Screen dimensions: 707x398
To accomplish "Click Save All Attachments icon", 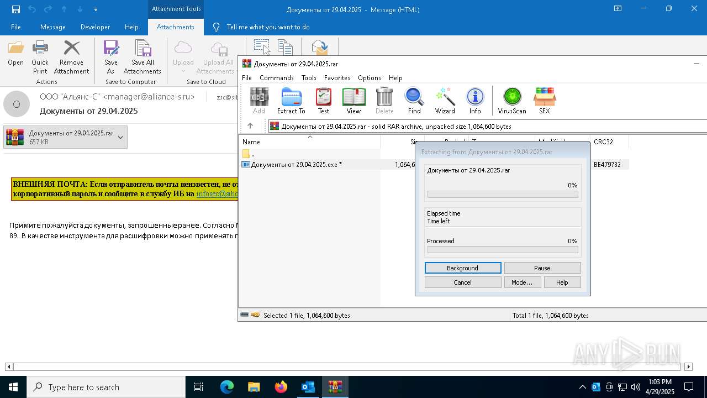I will pyautogui.click(x=143, y=57).
